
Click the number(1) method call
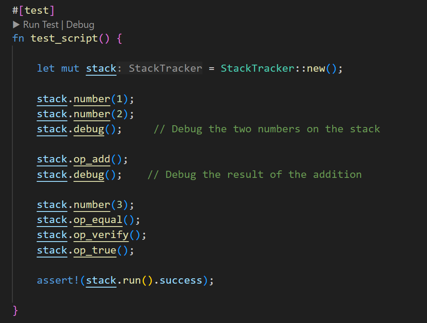click(92, 99)
